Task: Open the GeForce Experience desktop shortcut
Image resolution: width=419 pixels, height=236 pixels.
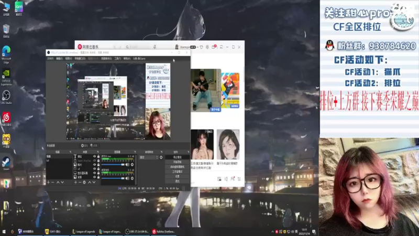Action: (6, 78)
